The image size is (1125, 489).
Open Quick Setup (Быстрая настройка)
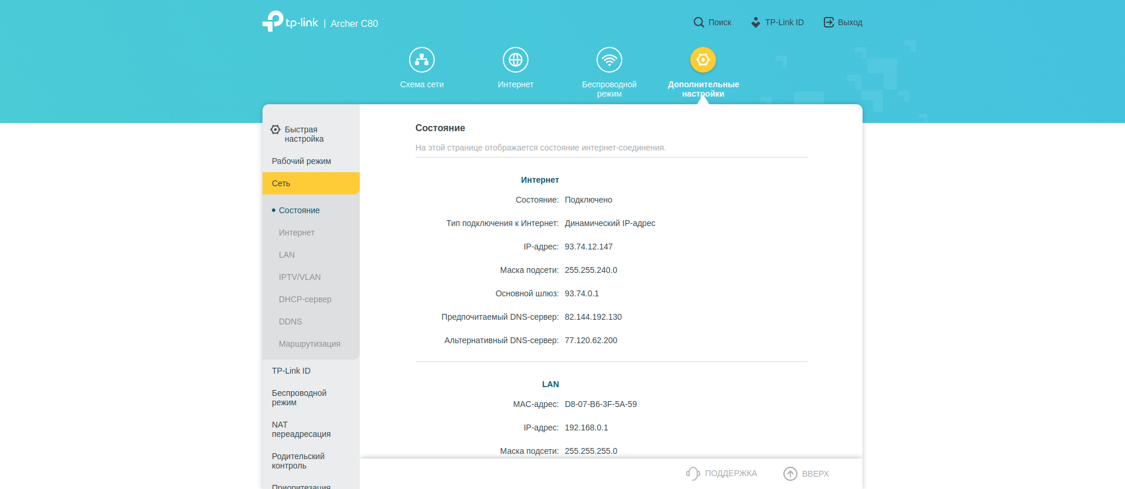[304, 134]
